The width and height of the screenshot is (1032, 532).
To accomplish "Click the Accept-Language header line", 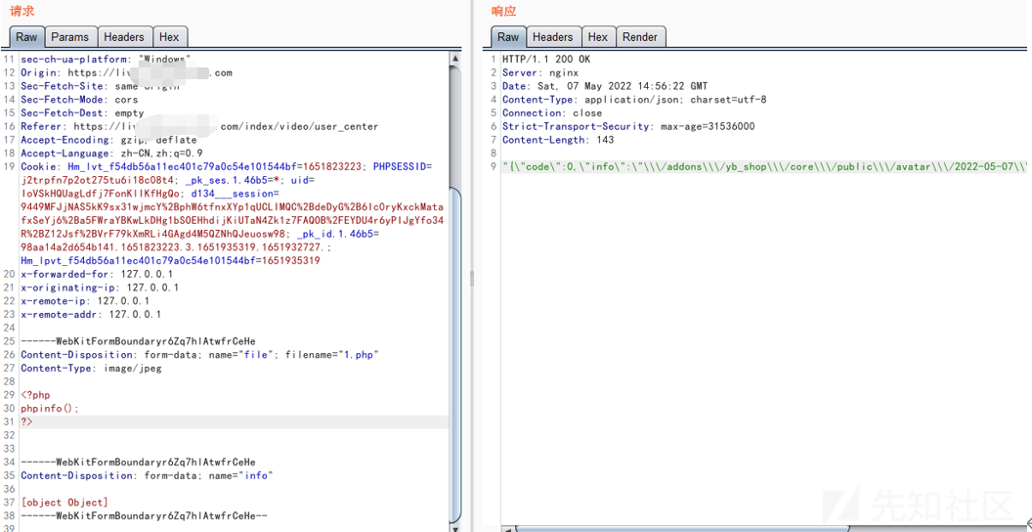I will coord(111,154).
